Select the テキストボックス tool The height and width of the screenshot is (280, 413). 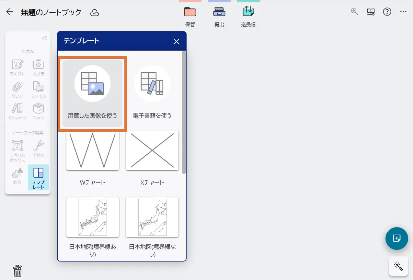(17, 151)
